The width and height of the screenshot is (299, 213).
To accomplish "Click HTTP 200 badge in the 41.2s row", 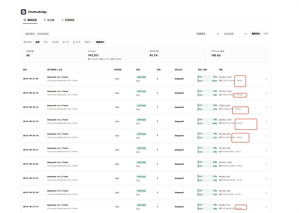I will tap(141, 77).
